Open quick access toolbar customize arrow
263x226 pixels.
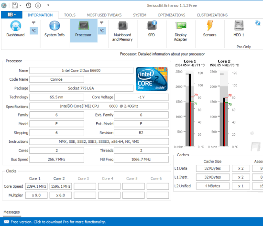pyautogui.click(x=48, y=5)
